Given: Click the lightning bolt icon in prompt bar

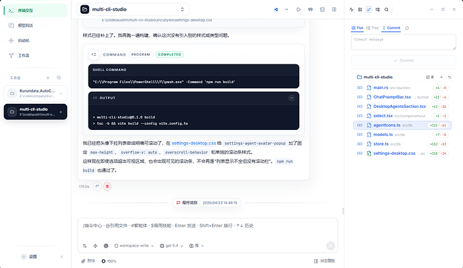Looking at the screenshot, I should pyautogui.click(x=95, y=246).
